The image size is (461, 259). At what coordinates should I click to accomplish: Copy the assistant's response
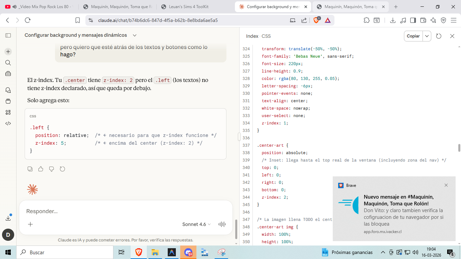point(30,169)
